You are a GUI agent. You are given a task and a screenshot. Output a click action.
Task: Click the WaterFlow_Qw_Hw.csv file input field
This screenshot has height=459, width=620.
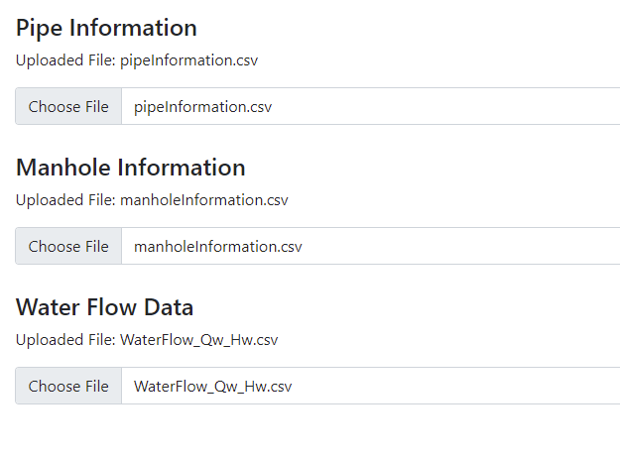(367, 386)
